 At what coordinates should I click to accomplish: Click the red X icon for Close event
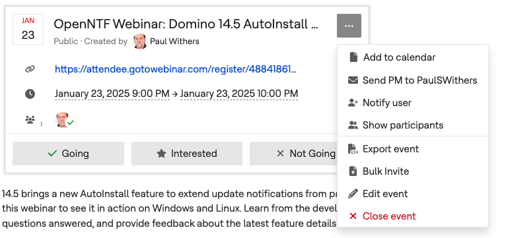pyautogui.click(x=353, y=216)
